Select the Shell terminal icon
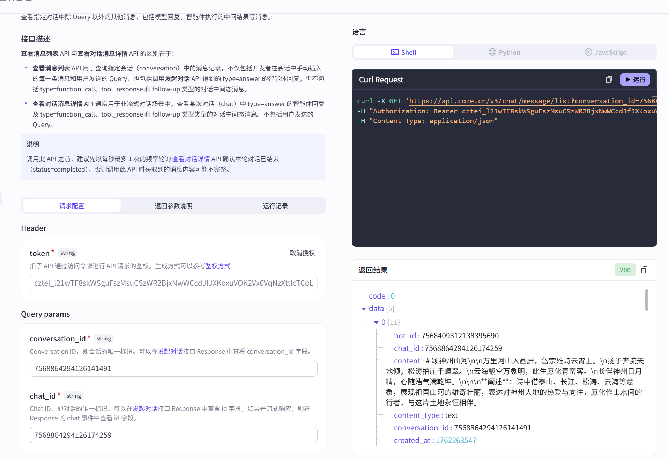Viewport: 669px width, 458px height. [x=395, y=52]
